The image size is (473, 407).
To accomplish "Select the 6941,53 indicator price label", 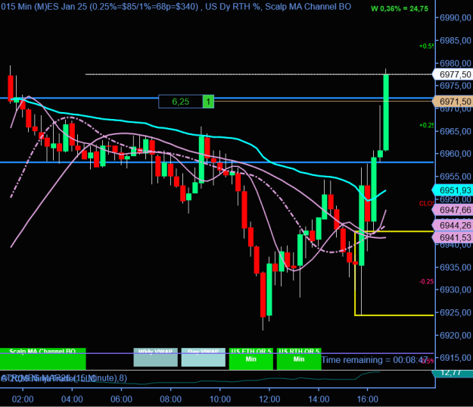I will point(453,238).
